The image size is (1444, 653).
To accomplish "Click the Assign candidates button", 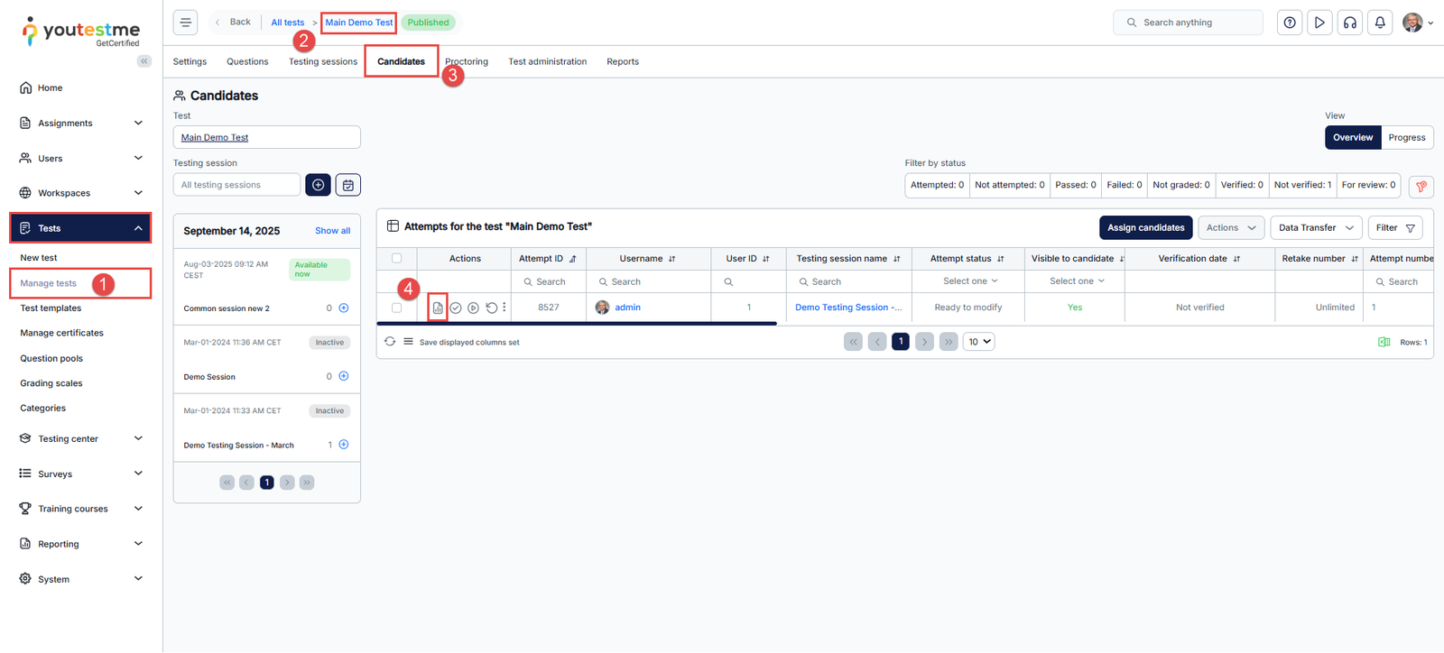I will pos(1145,227).
